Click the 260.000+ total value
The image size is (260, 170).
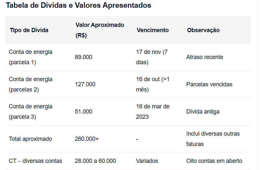click(x=87, y=139)
